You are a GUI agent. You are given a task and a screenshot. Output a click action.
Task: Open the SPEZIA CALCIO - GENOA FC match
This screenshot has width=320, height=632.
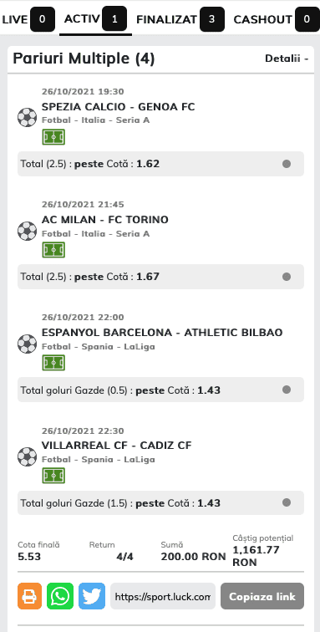click(118, 107)
